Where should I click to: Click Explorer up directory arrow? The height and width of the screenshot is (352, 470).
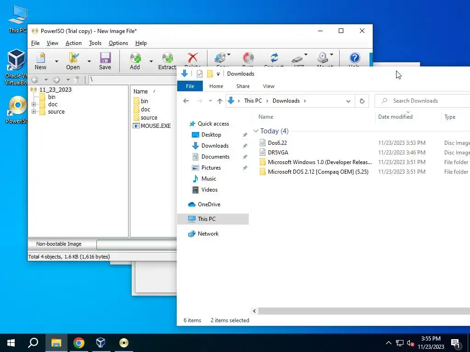pos(220,101)
